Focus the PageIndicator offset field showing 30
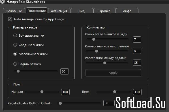 click(109, 103)
